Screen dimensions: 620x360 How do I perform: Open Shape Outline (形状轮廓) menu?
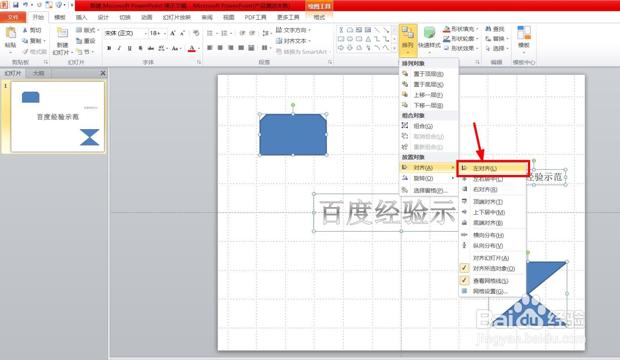pyautogui.click(x=461, y=39)
